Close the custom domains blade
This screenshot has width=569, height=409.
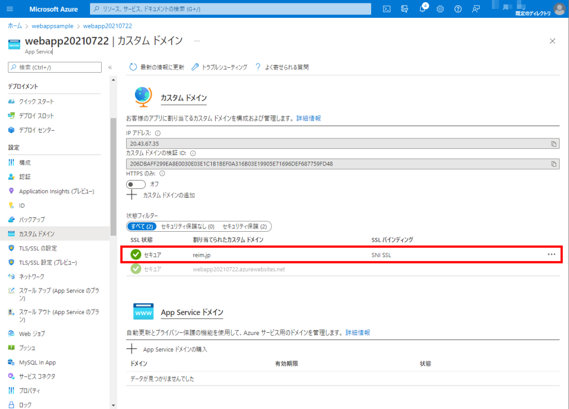pos(552,41)
